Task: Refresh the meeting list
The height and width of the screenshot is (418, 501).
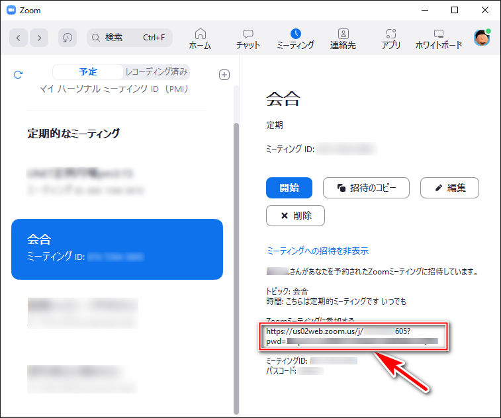Action: [x=19, y=75]
